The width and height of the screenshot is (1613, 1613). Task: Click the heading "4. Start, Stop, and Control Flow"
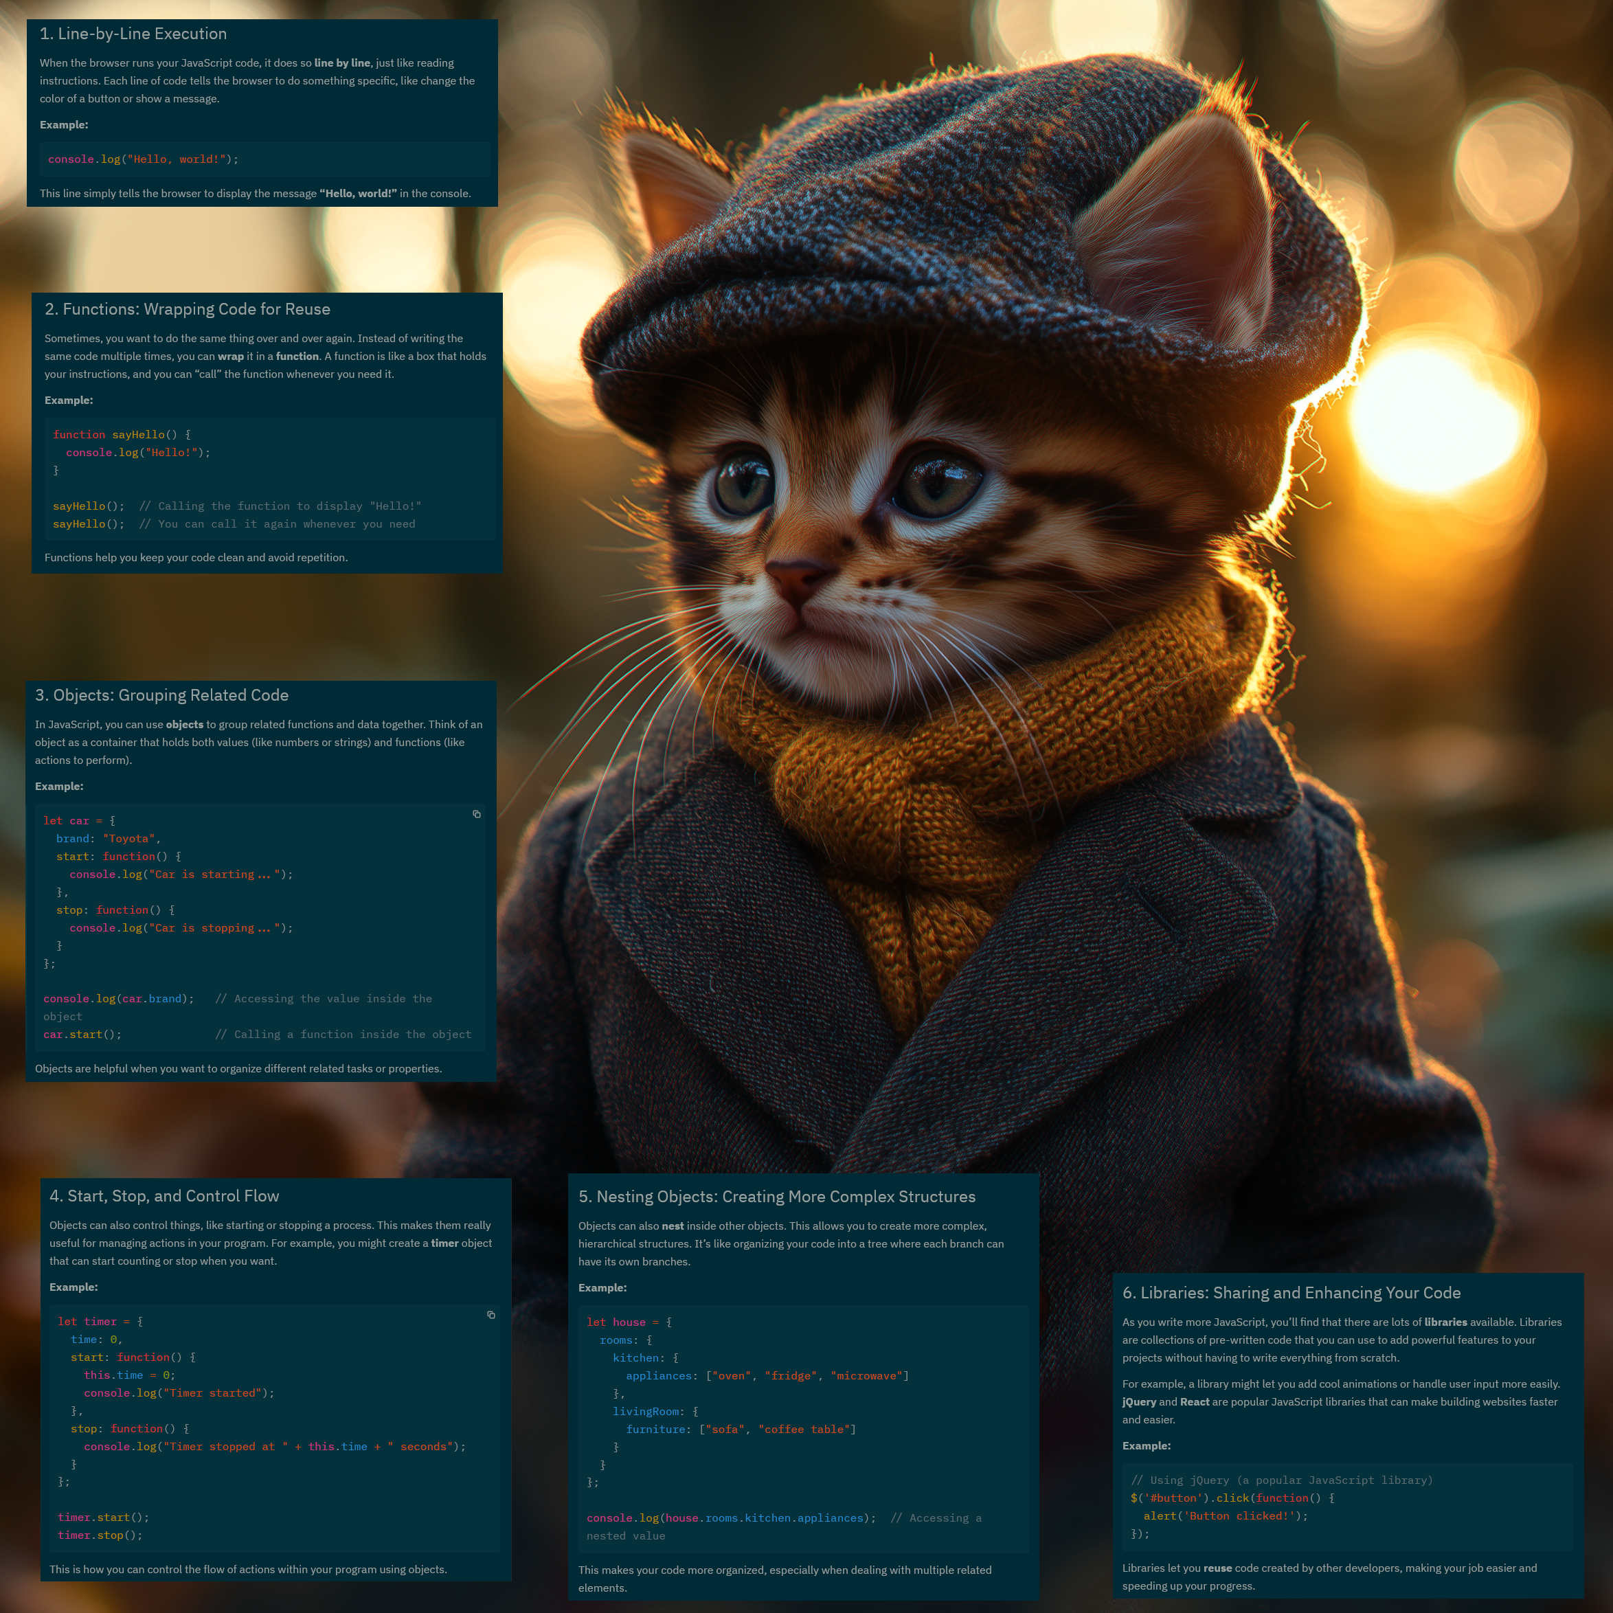164,1195
